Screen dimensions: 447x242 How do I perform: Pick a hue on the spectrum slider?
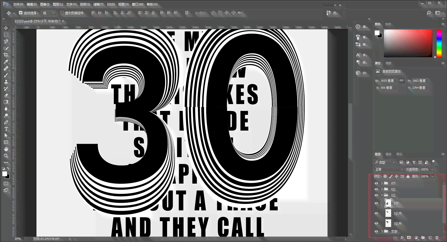point(439,43)
